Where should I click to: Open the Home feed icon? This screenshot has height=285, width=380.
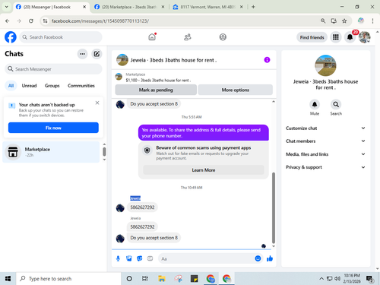[152, 37]
